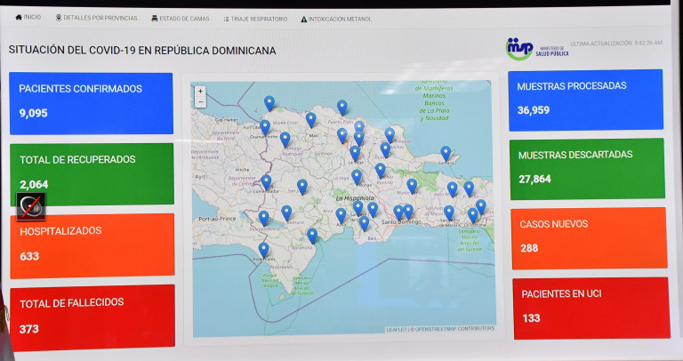
Task: Go to the Estado de Camas page
Action: coord(181,18)
